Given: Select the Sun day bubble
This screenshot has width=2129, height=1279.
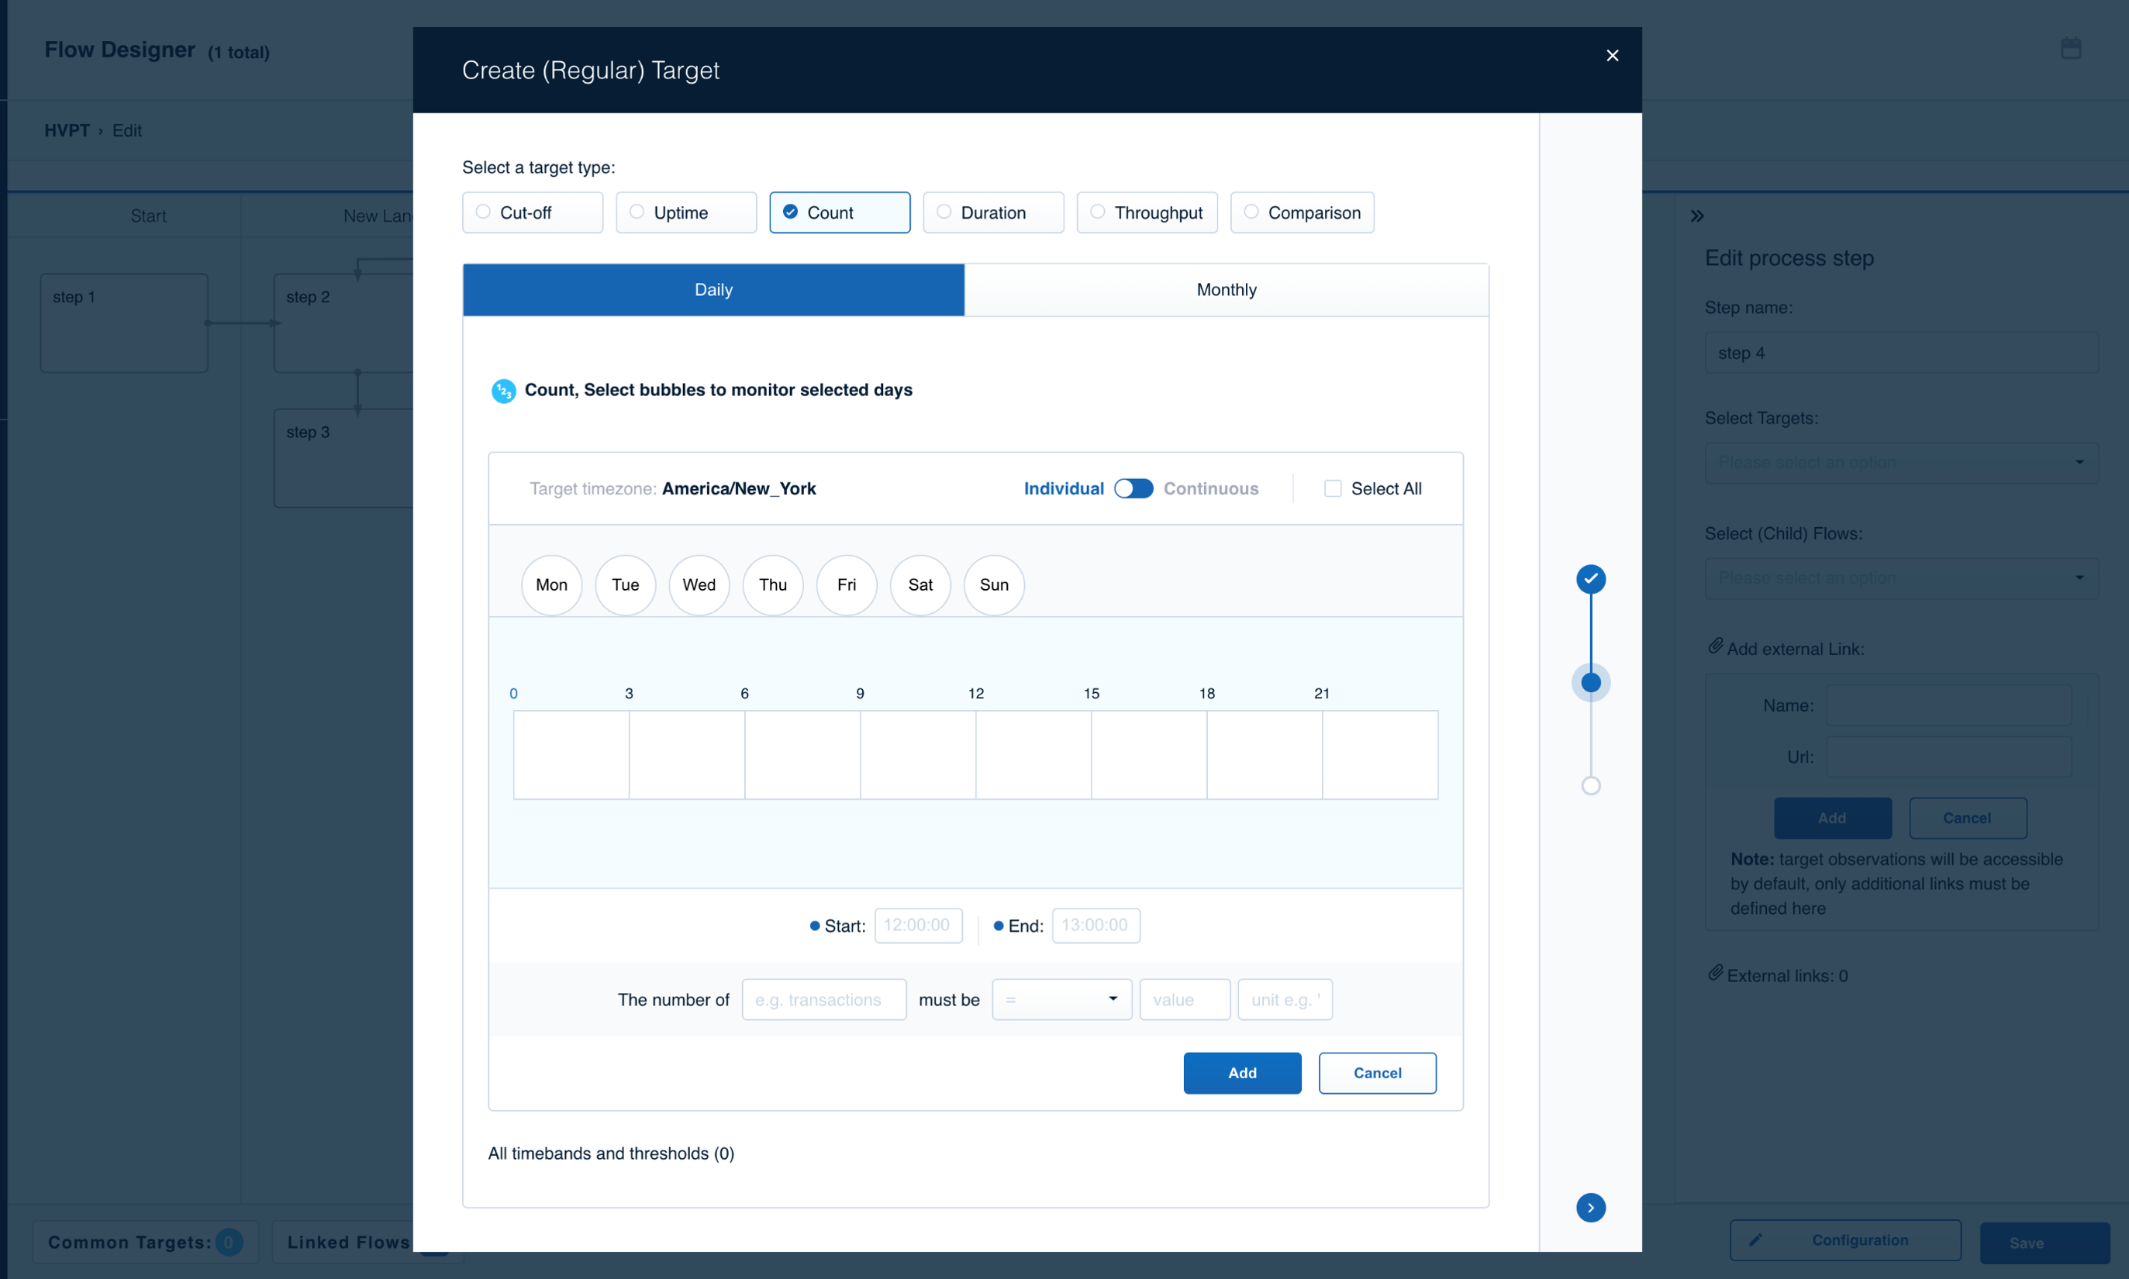Looking at the screenshot, I should point(993,585).
